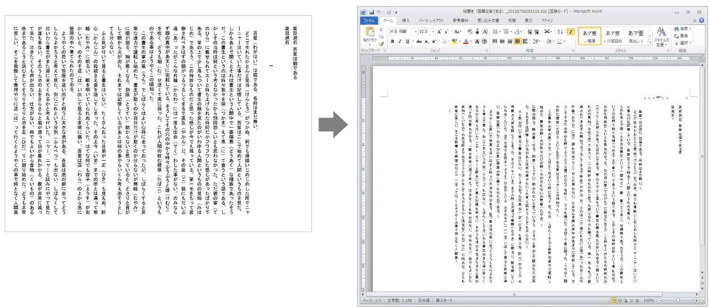Click the Grow Font icon
709x307 pixels.
(x=440, y=32)
